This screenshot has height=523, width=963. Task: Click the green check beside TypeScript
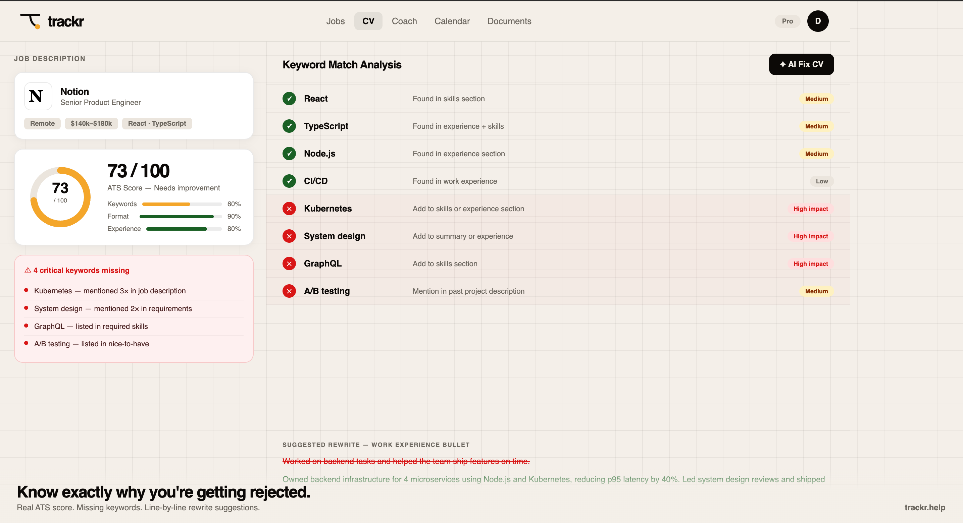(x=289, y=126)
